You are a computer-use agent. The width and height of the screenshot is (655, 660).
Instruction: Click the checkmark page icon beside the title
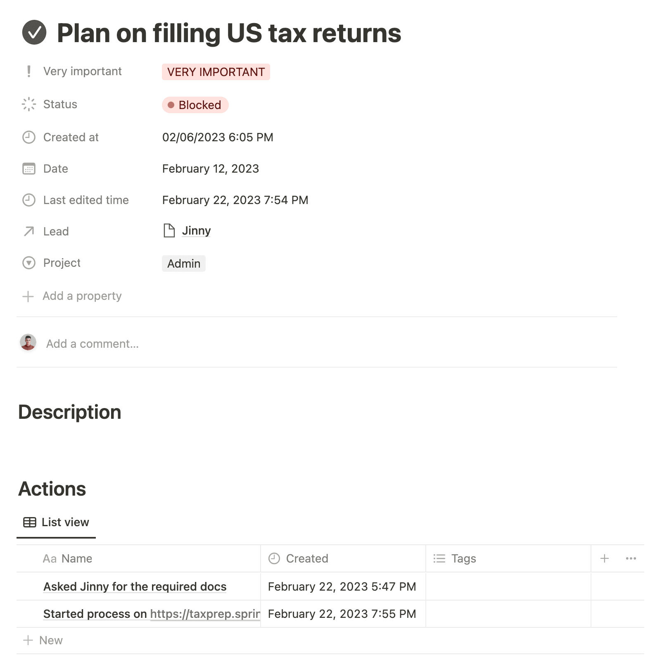click(x=34, y=32)
